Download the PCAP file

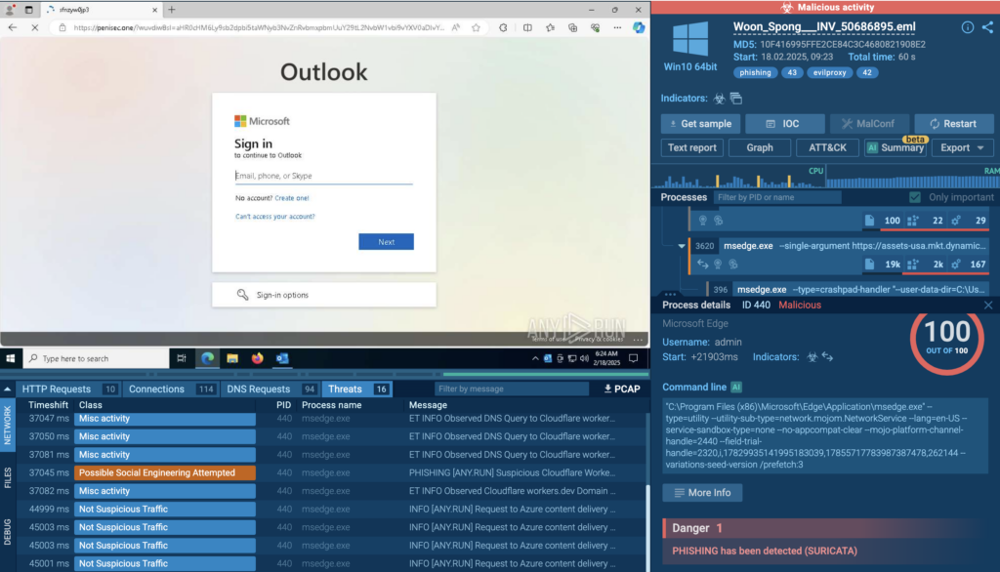(x=622, y=388)
